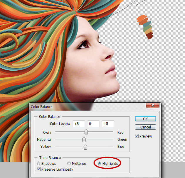
Task: Toggle the Preview checkbox
Action: [x=137, y=136]
